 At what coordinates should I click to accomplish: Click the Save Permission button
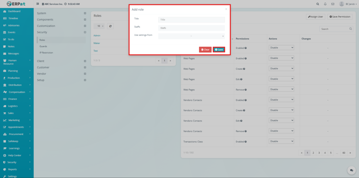[340, 17]
